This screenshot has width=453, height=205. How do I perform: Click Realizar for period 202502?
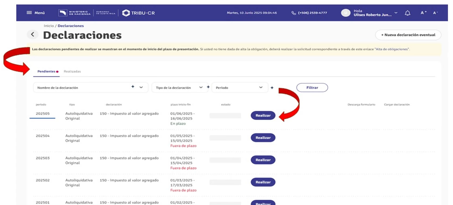(x=263, y=182)
